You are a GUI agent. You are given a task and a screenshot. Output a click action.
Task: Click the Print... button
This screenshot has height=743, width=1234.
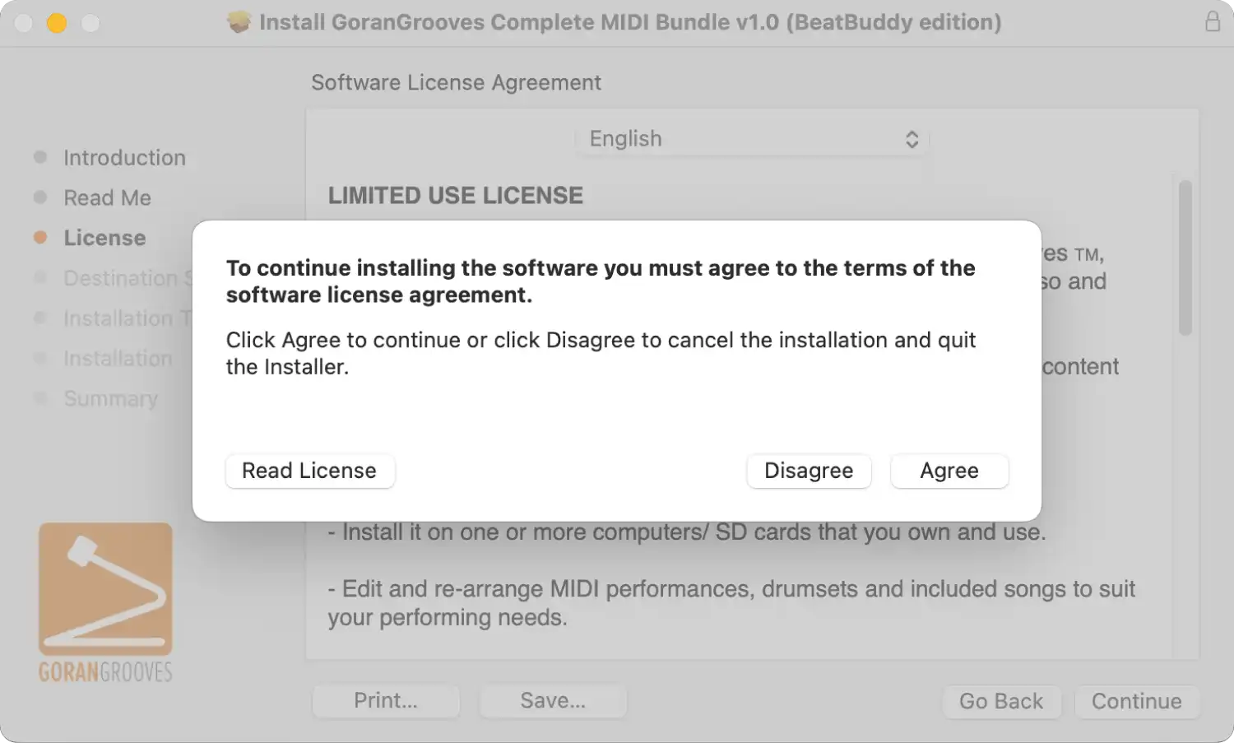(386, 700)
